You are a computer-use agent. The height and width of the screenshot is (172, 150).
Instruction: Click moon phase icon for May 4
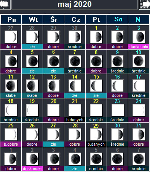(x=11, y=61)
